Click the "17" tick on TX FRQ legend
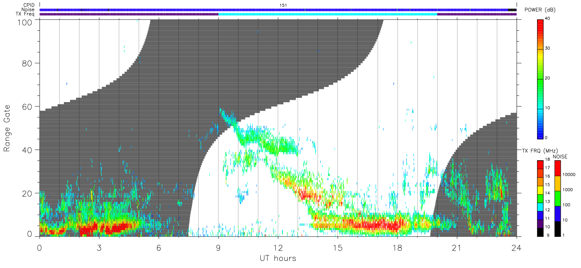This screenshot has width=581, height=268. [x=547, y=168]
